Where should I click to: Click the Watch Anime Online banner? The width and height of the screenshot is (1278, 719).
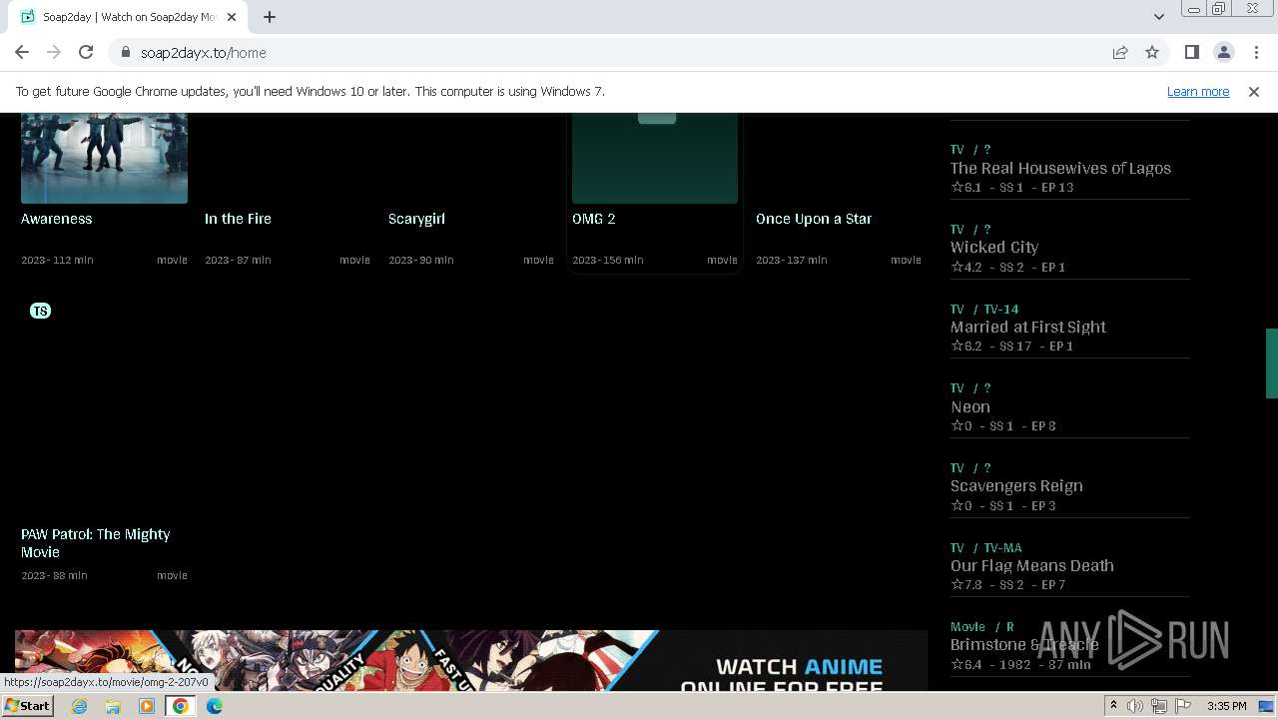tap(471, 660)
